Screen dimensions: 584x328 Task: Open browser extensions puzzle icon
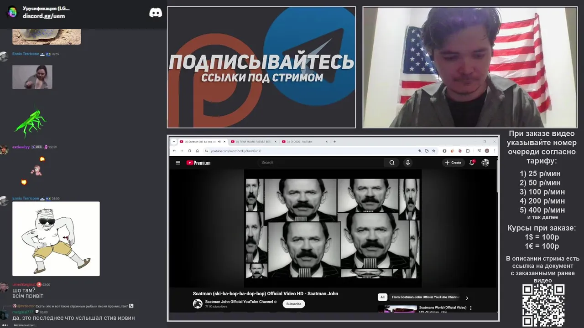coord(468,151)
